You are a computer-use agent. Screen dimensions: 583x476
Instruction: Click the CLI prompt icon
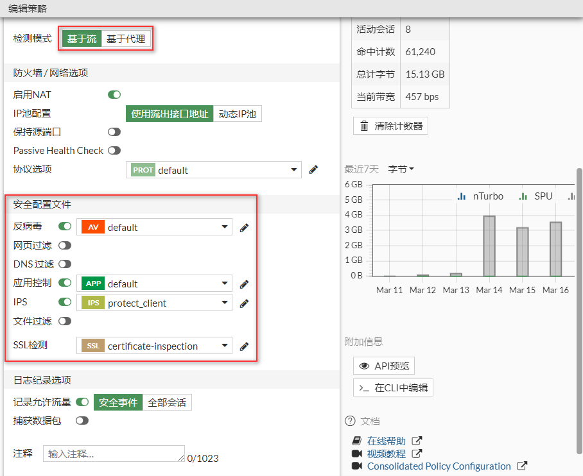[364, 388]
